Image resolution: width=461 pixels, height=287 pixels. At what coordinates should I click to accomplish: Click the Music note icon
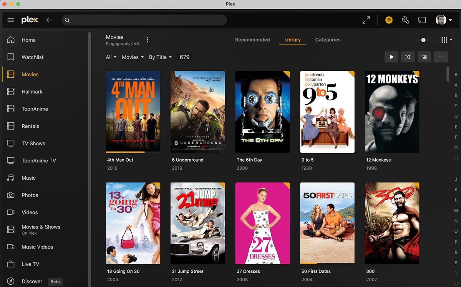tap(11, 178)
